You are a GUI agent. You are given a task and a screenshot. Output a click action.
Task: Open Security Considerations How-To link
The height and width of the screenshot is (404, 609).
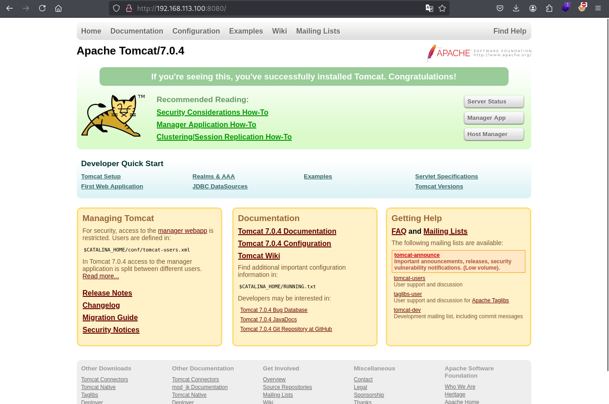click(212, 112)
